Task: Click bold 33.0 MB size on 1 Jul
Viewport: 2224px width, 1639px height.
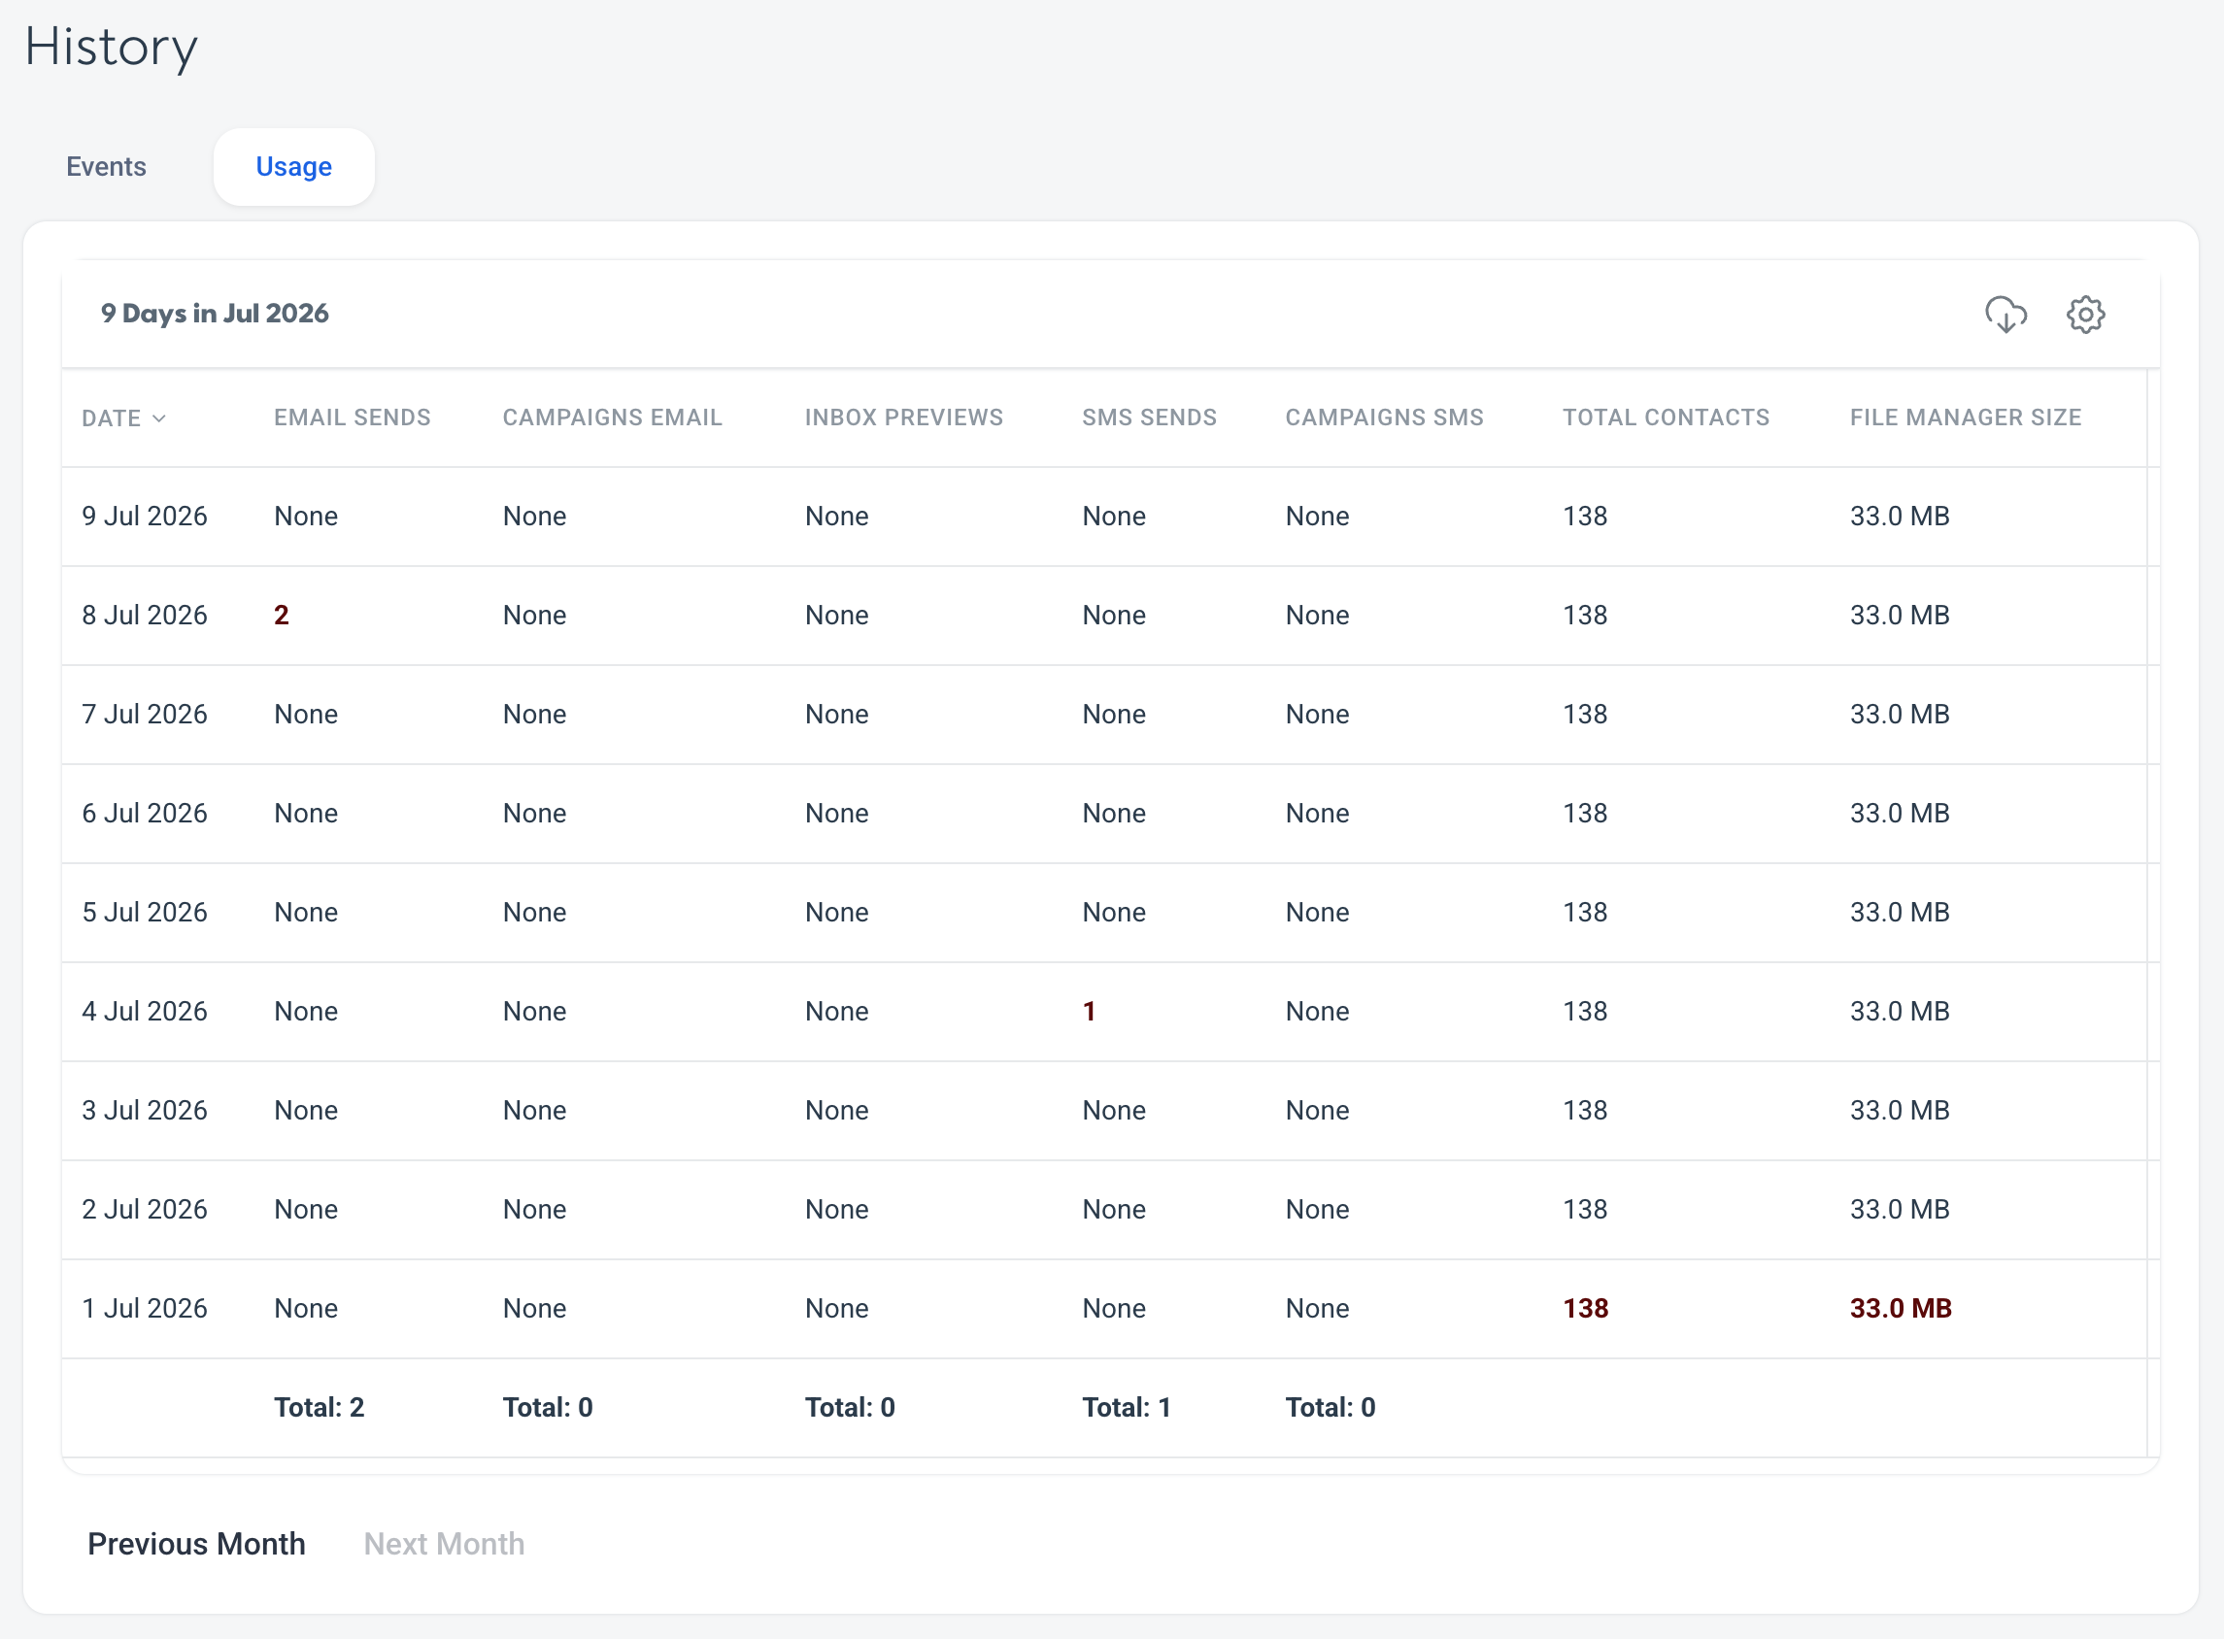Action: (x=1901, y=1309)
